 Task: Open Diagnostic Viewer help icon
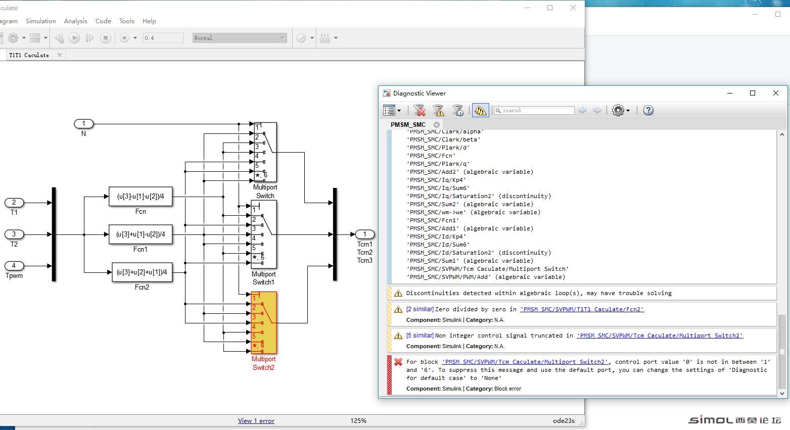click(648, 110)
